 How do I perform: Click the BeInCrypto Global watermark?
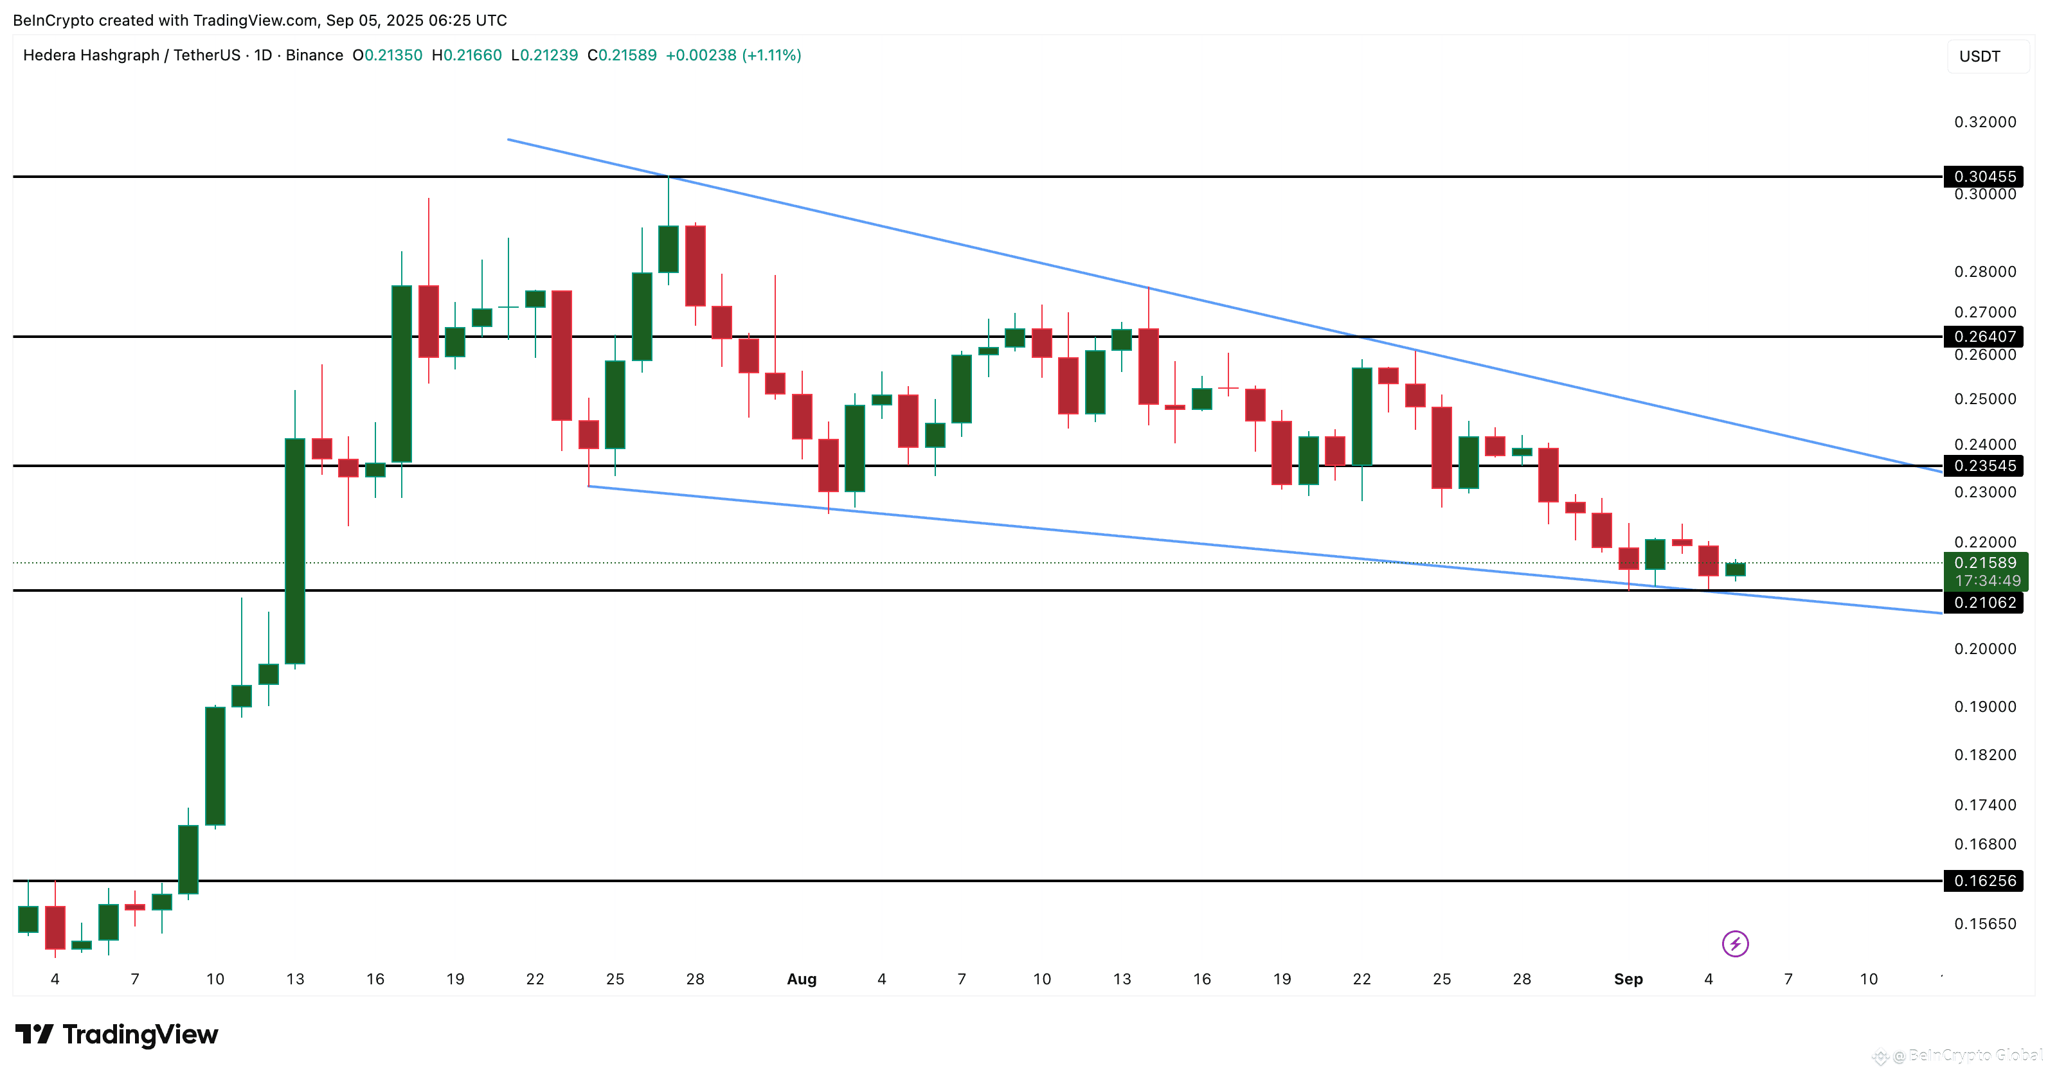pyautogui.click(x=1964, y=1056)
